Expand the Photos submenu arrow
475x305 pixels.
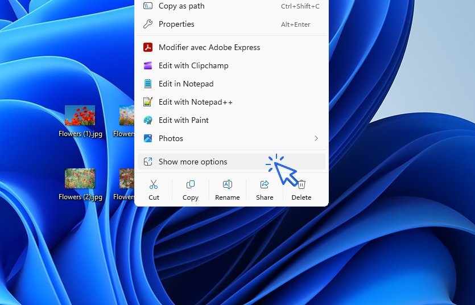pos(316,138)
